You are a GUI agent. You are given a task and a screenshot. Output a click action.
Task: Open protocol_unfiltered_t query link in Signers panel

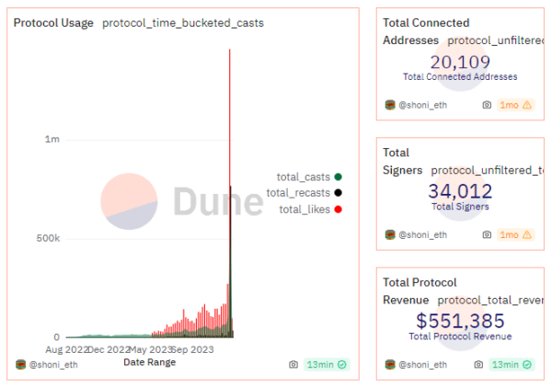(x=488, y=171)
